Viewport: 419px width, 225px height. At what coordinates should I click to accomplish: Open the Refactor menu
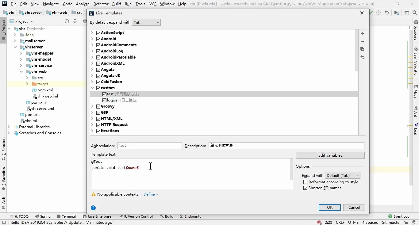click(101, 4)
